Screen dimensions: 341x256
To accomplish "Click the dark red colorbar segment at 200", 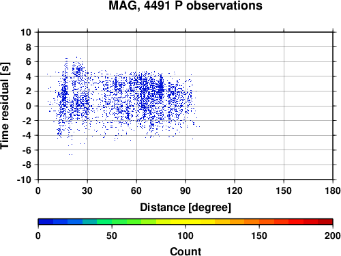I will coord(325,222).
